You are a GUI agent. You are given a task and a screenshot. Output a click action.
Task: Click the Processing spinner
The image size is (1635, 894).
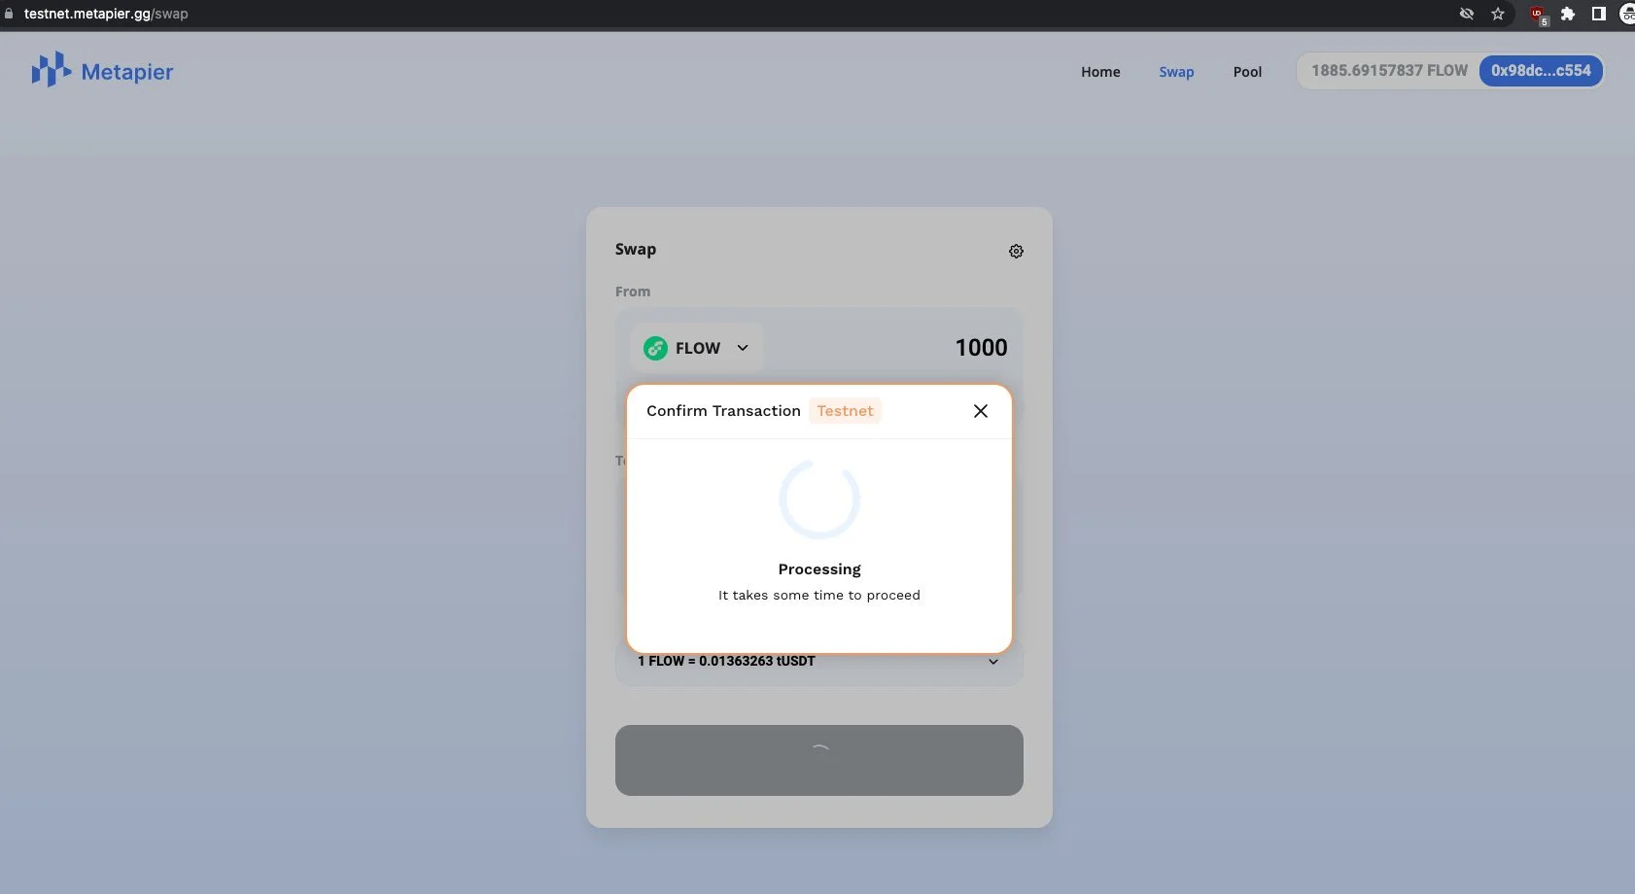pos(819,499)
